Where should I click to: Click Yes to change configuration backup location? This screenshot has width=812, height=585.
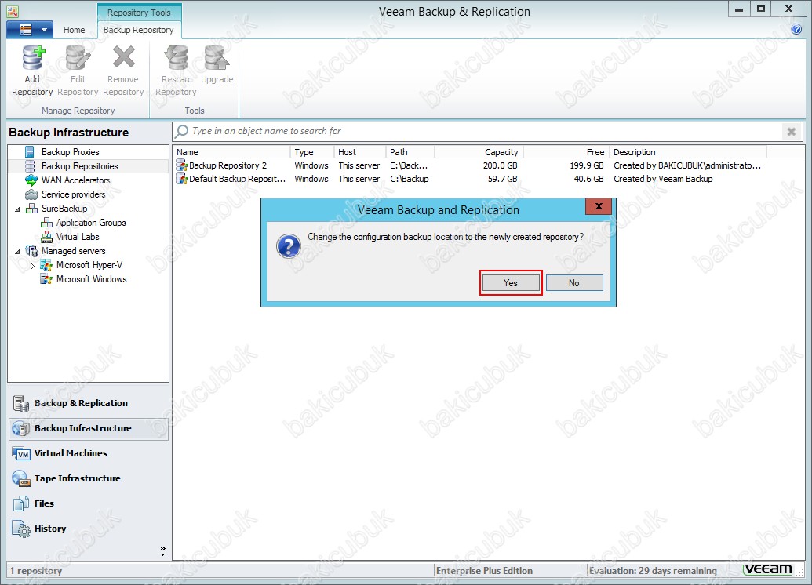point(511,282)
